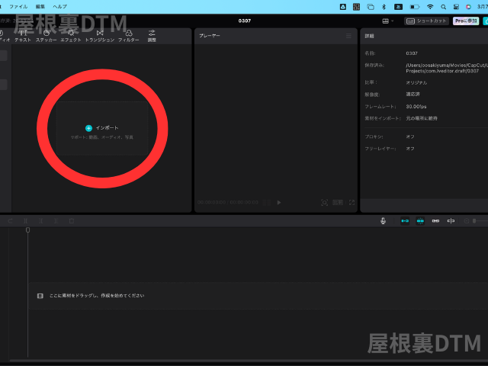The image size is (488, 366).
Task: Open the ファイル menu in the menu bar
Action: pos(18,6)
